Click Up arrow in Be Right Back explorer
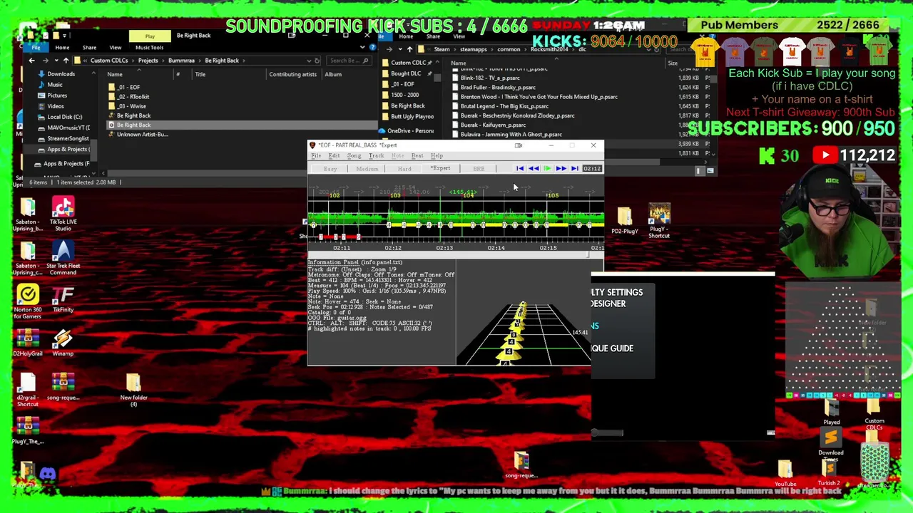Image resolution: width=913 pixels, height=513 pixels. point(66,61)
